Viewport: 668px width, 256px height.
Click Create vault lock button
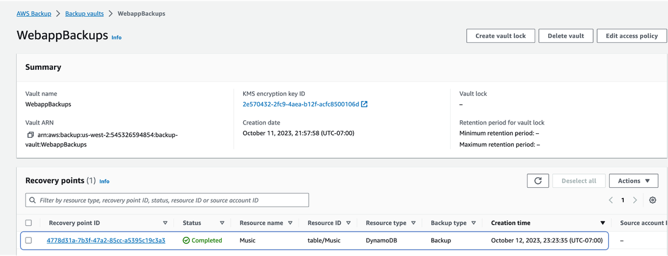(x=500, y=35)
